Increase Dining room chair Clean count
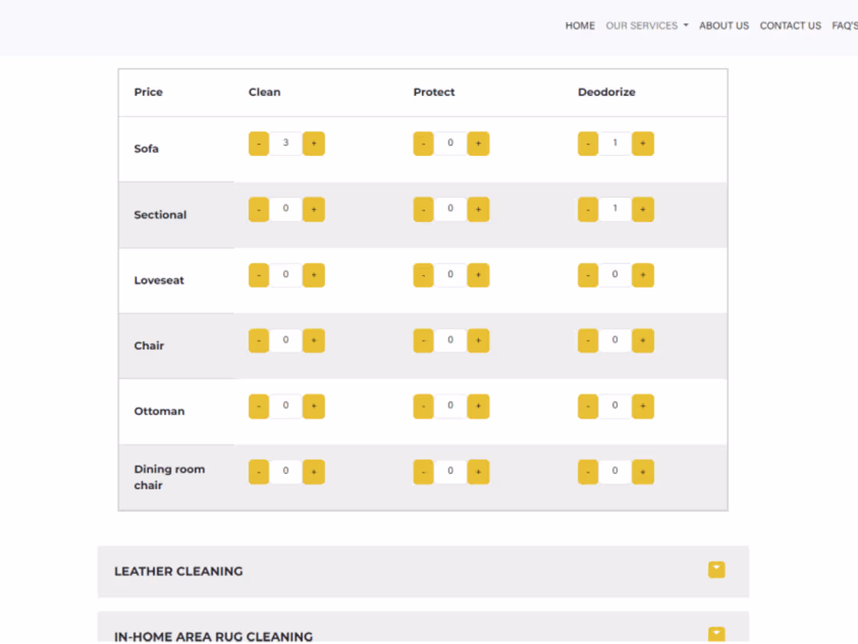 [314, 471]
